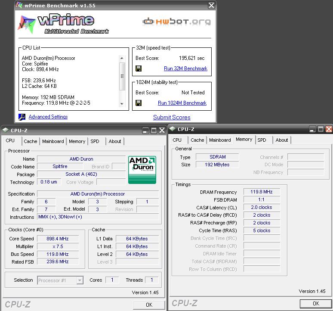This screenshot has width=333, height=311.
Task: Click CAS# Latency 2.0 clocks field
Action: coord(262,207)
